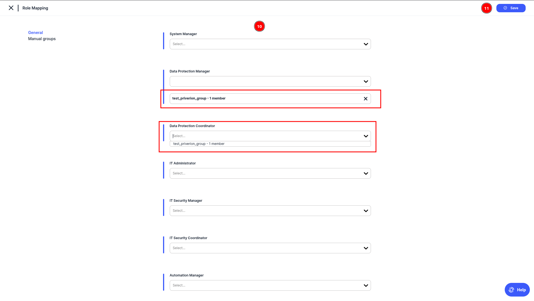Switch to the General section
The height and width of the screenshot is (301, 534).
35,33
